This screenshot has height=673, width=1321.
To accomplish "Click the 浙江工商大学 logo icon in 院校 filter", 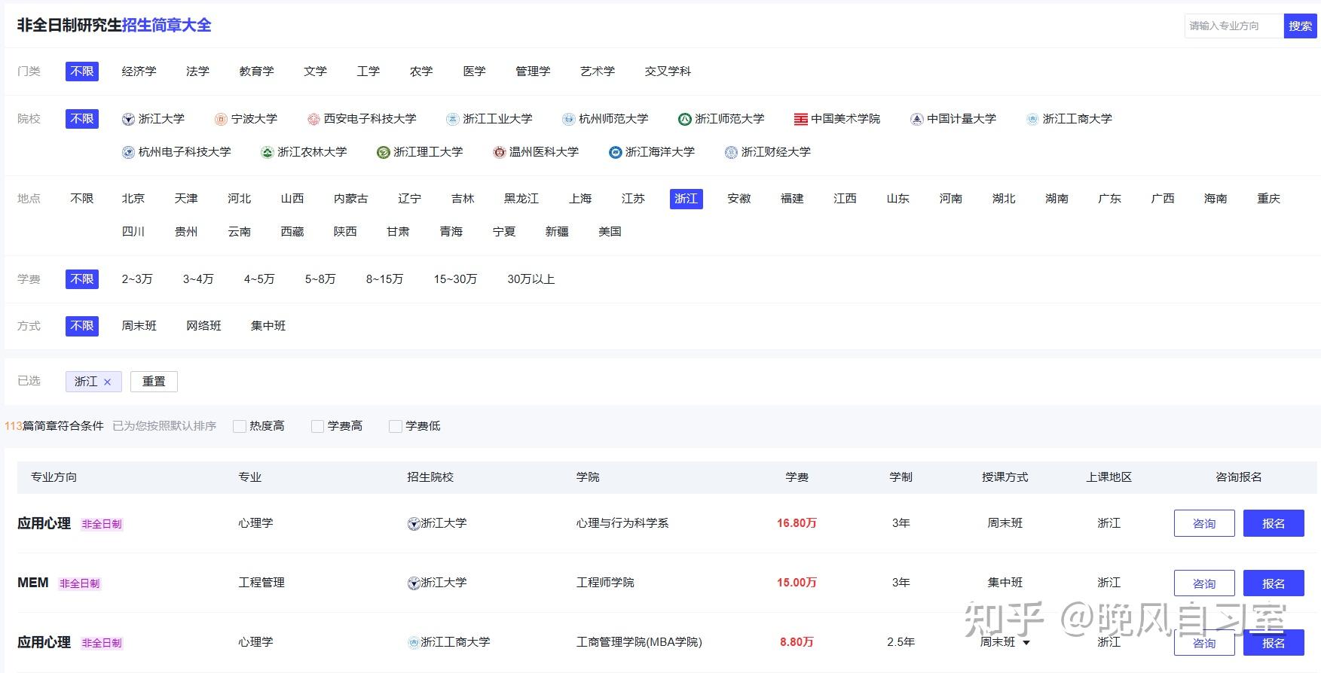I will pyautogui.click(x=1032, y=119).
